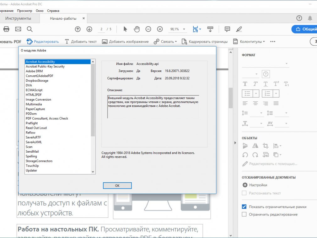Align text right icon
Screen dimensions: 317x238
(266, 104)
